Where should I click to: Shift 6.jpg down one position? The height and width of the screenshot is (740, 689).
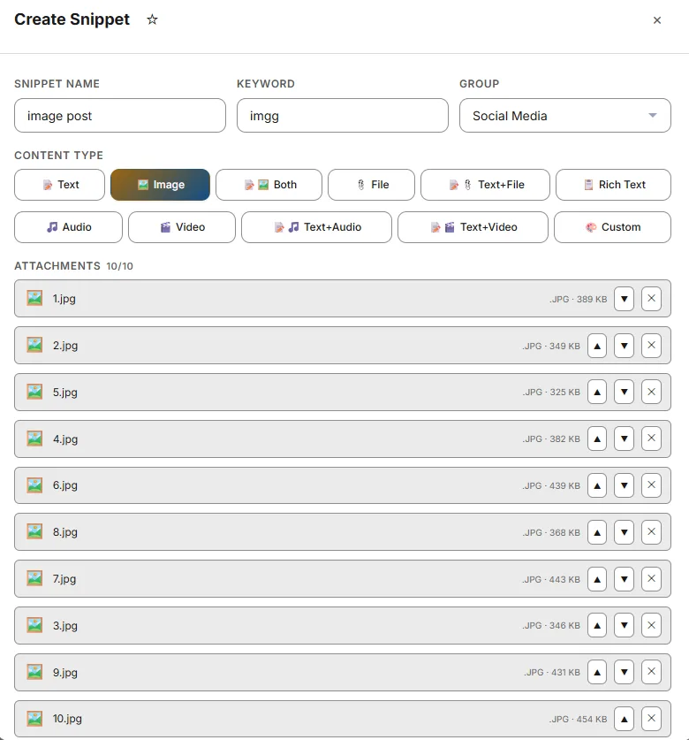[x=624, y=485]
